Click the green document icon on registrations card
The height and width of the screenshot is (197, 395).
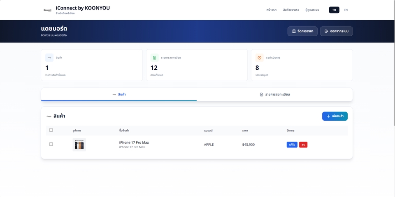click(x=154, y=57)
